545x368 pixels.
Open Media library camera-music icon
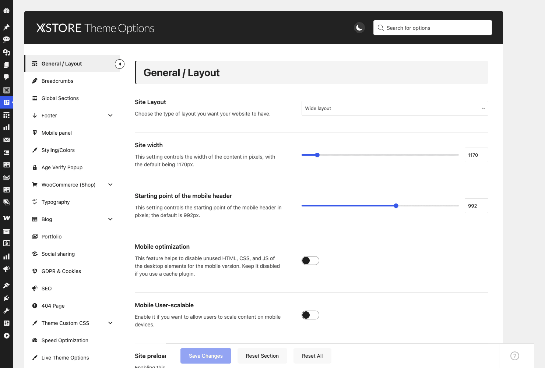[x=6, y=52]
